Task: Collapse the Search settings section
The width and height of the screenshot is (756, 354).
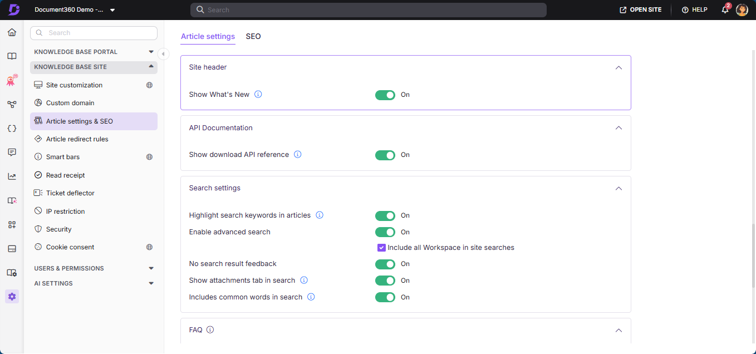Action: click(618, 188)
